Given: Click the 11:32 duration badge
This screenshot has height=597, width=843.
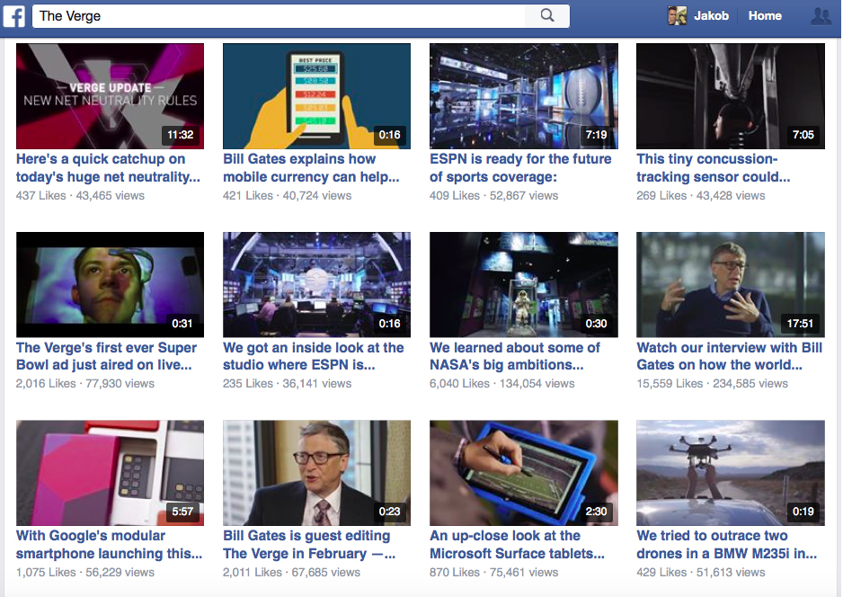Looking at the screenshot, I should (180, 135).
